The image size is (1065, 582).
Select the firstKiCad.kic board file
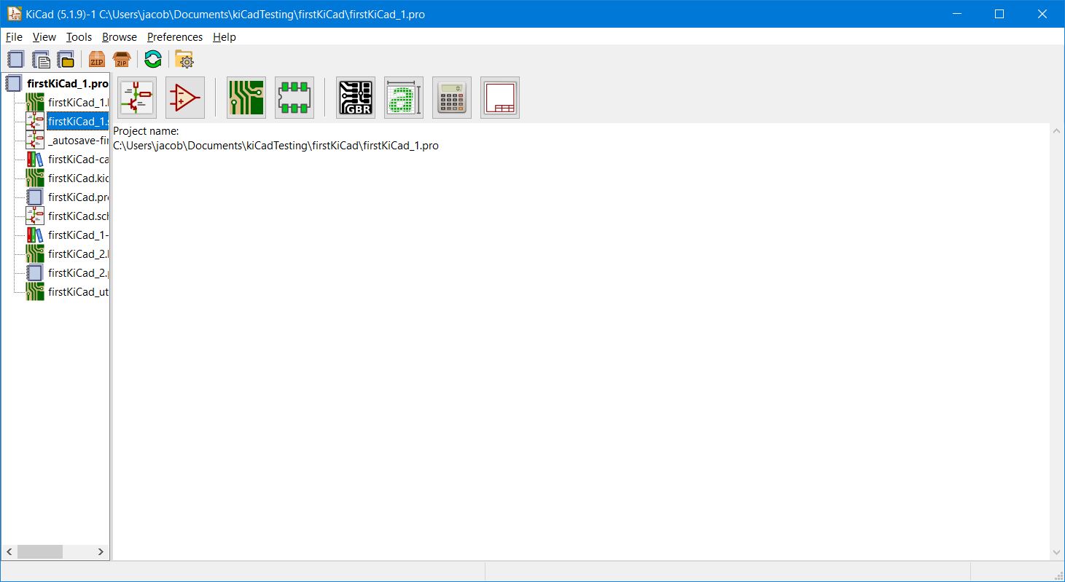click(78, 178)
